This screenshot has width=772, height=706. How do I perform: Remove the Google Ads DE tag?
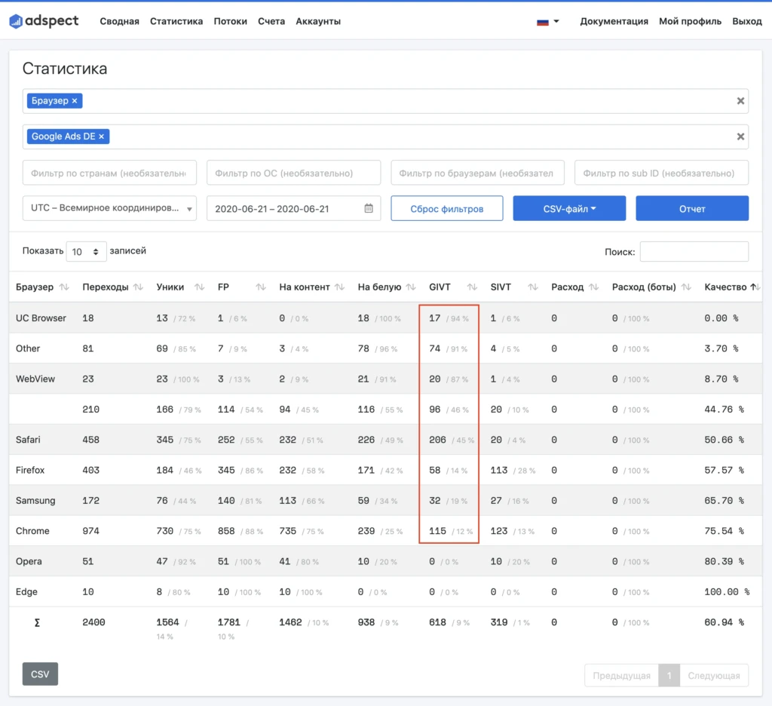(102, 137)
